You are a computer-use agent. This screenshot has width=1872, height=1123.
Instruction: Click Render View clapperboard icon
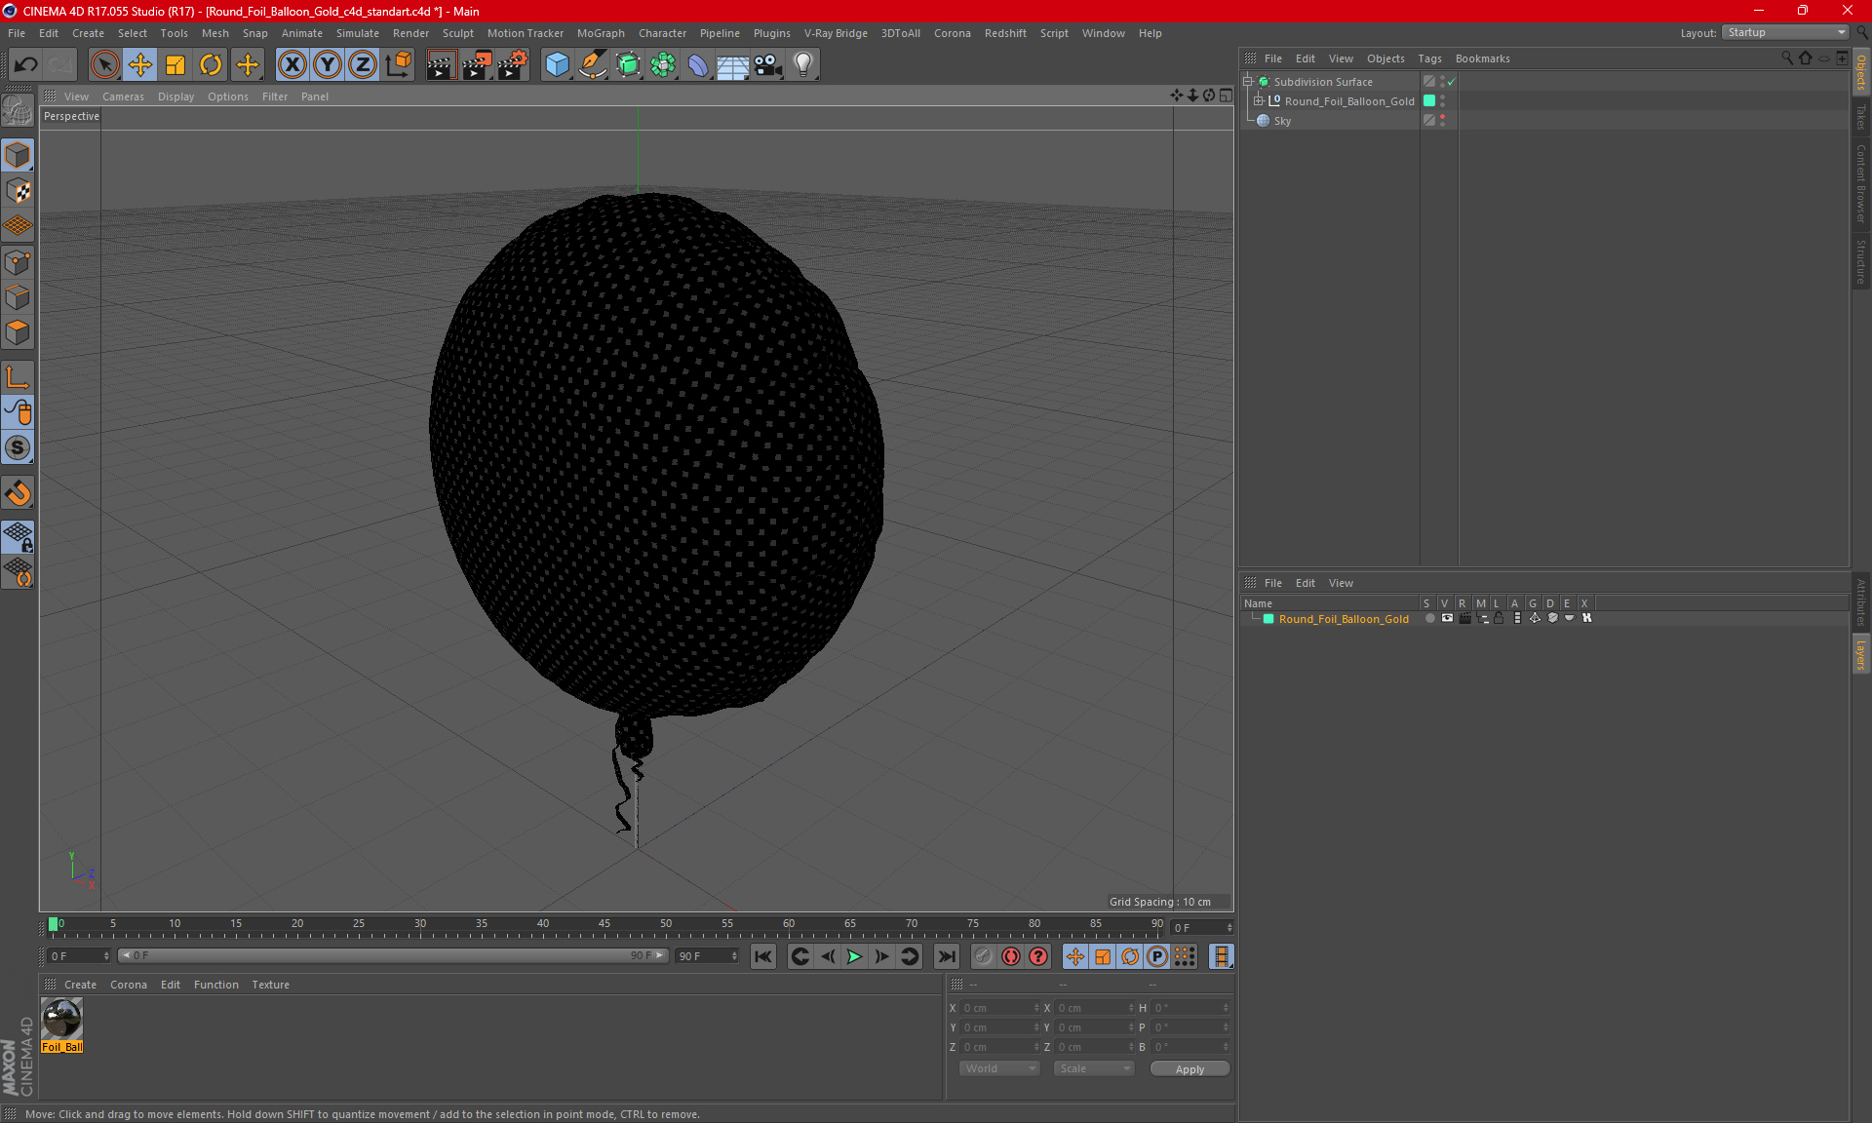(x=441, y=65)
